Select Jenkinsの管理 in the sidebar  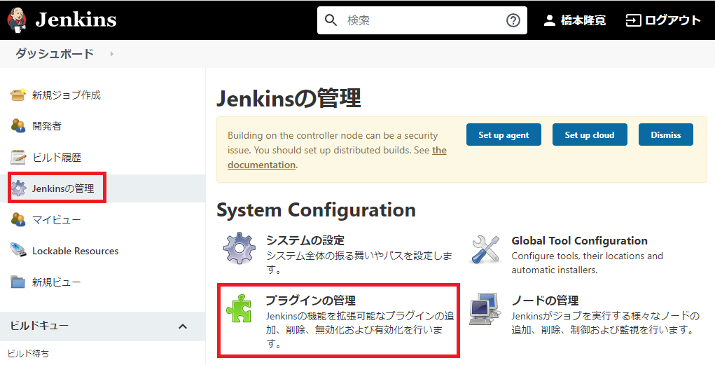(x=62, y=188)
